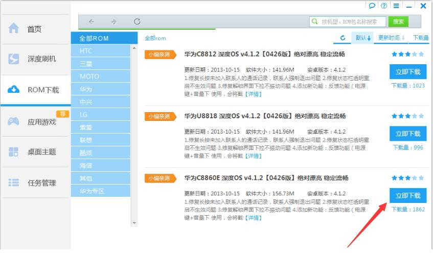This screenshot has width=433, height=259.
Task: Click the forward arrow in navigation bar
Action: pos(113,21)
